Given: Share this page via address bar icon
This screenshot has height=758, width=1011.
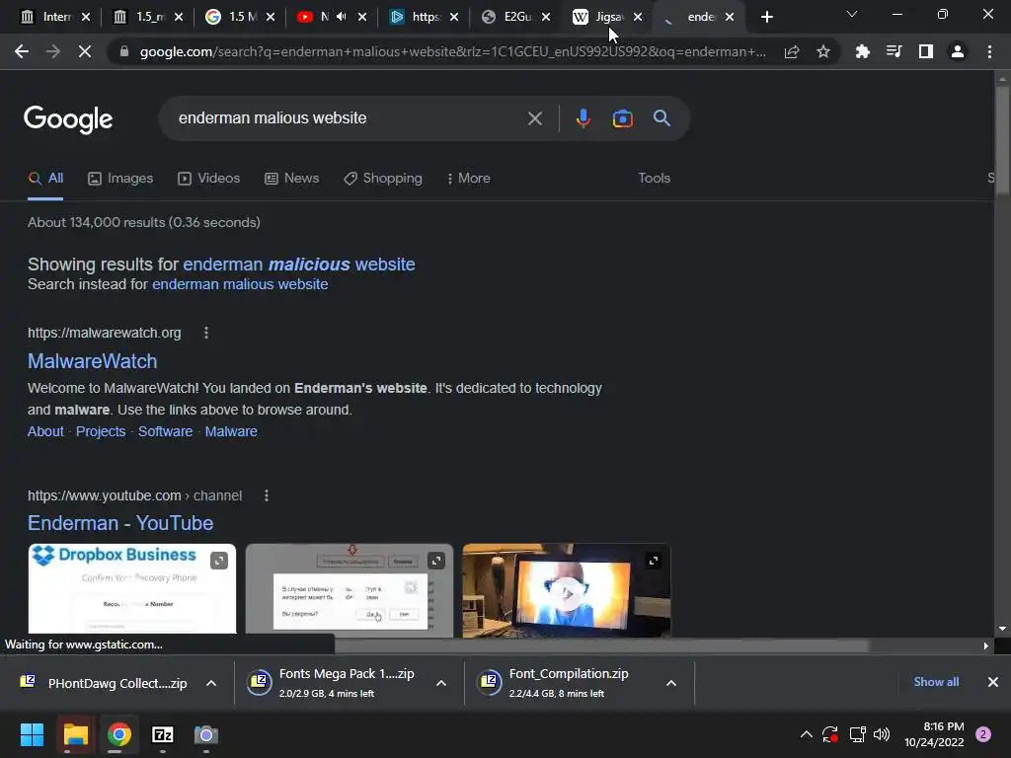Looking at the screenshot, I should point(792,51).
